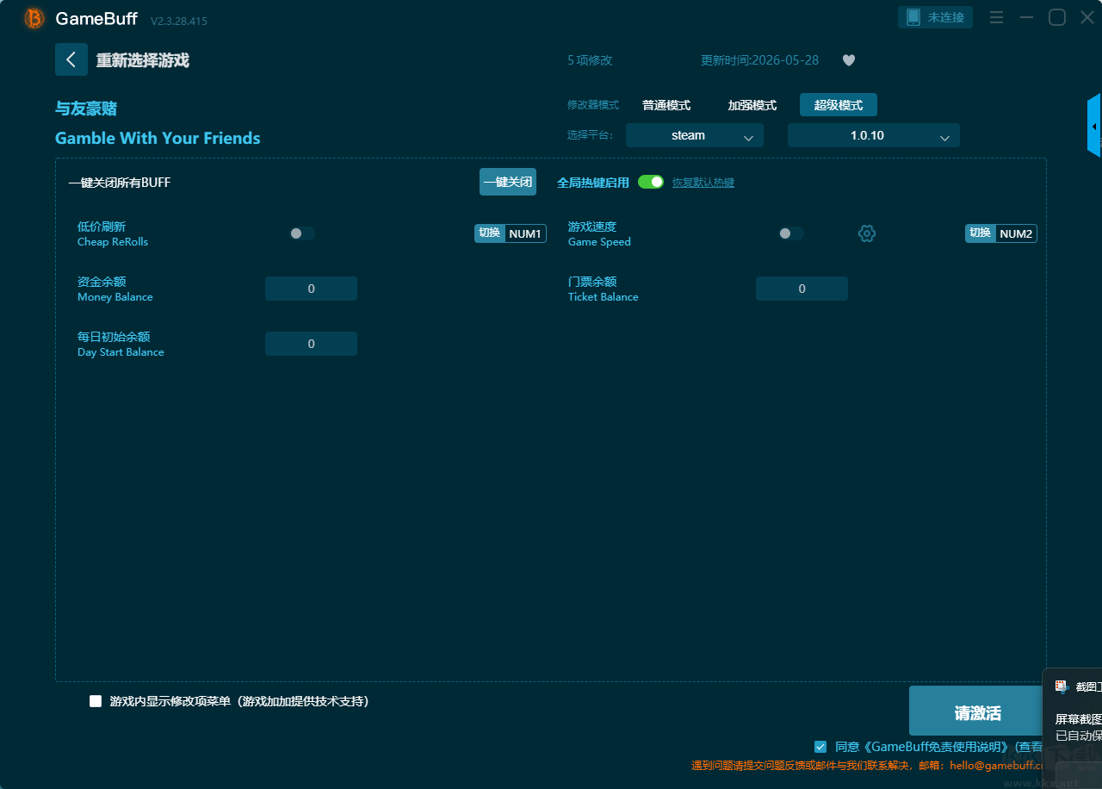The image size is (1102, 789).
Task: Click the version V2.3.28.415 label
Action: (x=179, y=21)
